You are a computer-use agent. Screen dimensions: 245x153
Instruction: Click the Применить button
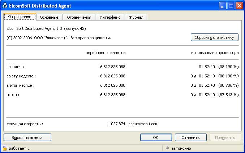(x=225, y=138)
